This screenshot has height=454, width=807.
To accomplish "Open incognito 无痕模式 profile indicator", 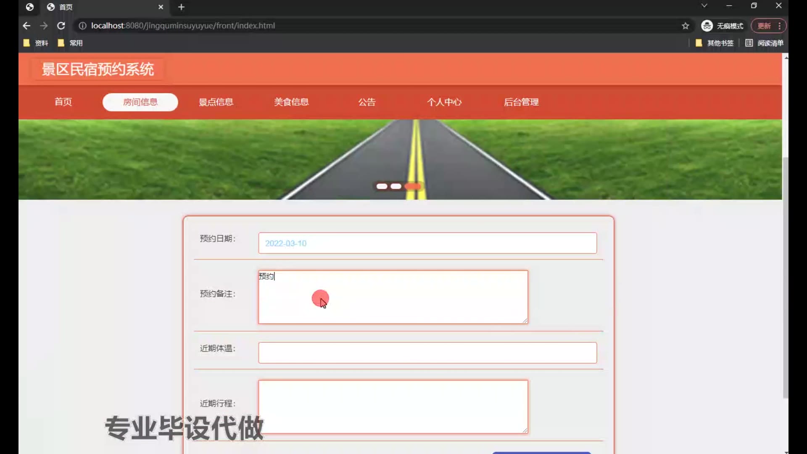I will (722, 26).
